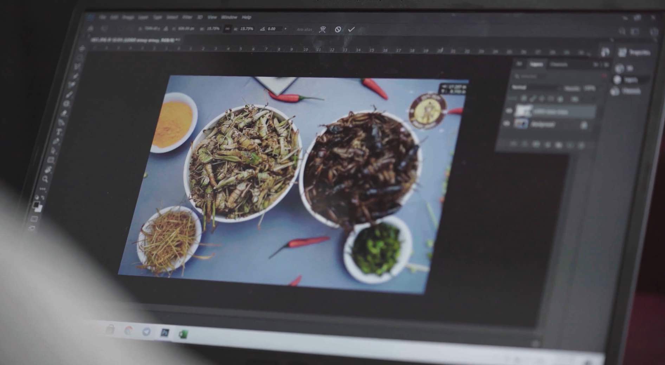Open the Layer menu
The width and height of the screenshot is (665, 365).
(143, 17)
